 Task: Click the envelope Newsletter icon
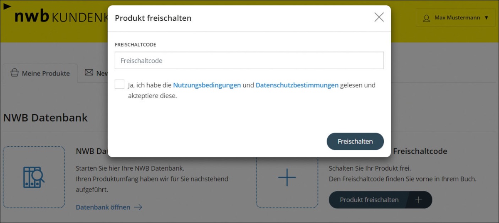click(x=89, y=73)
